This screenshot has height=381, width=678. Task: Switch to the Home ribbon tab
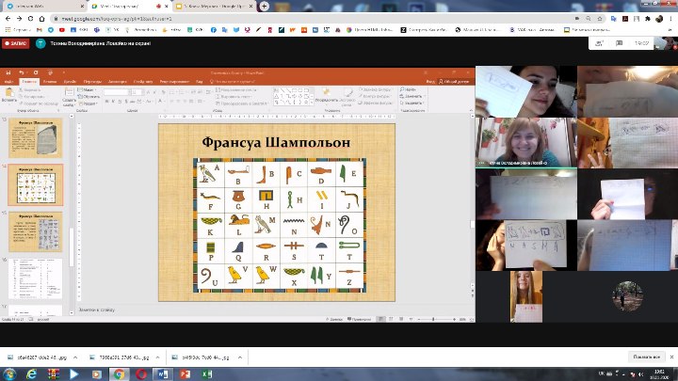[29, 82]
